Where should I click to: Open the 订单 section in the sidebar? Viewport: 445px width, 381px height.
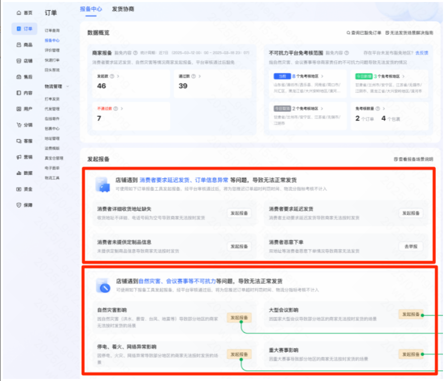click(x=24, y=29)
